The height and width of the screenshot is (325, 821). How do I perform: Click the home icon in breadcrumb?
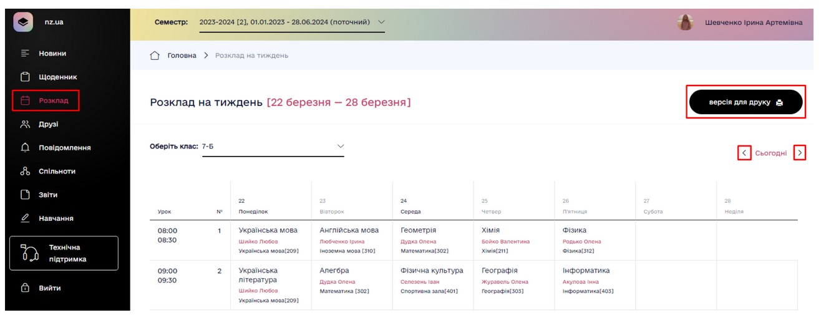(x=155, y=56)
